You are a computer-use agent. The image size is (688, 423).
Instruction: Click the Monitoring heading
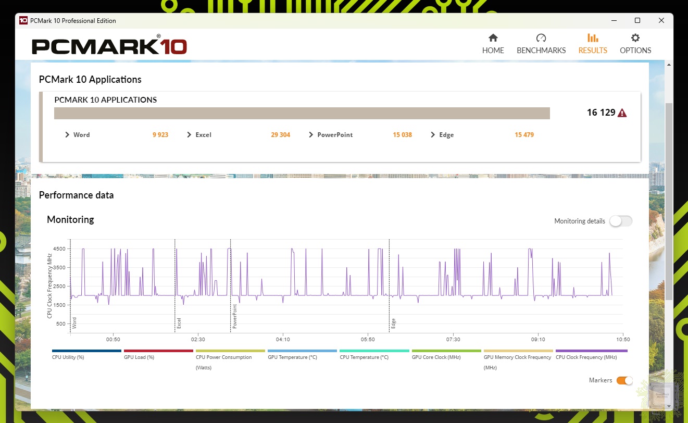70,219
